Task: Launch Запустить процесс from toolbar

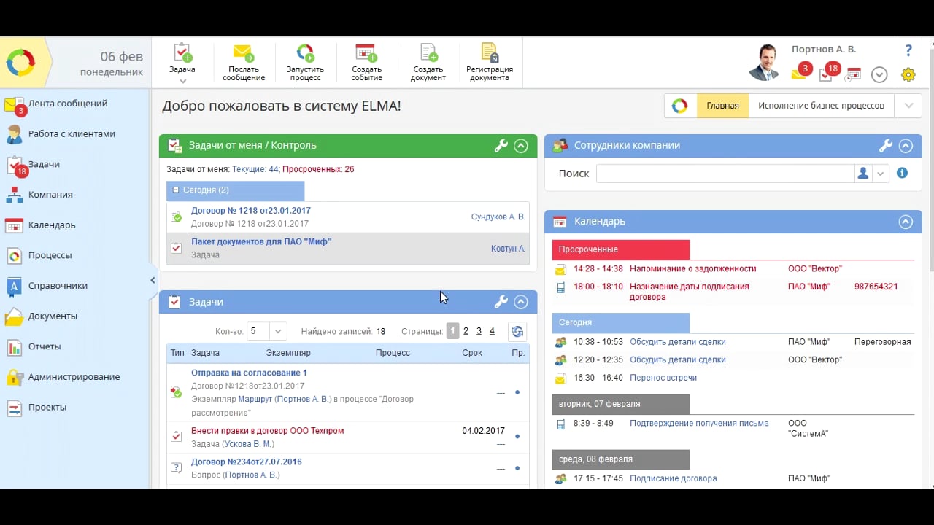Action: click(305, 63)
